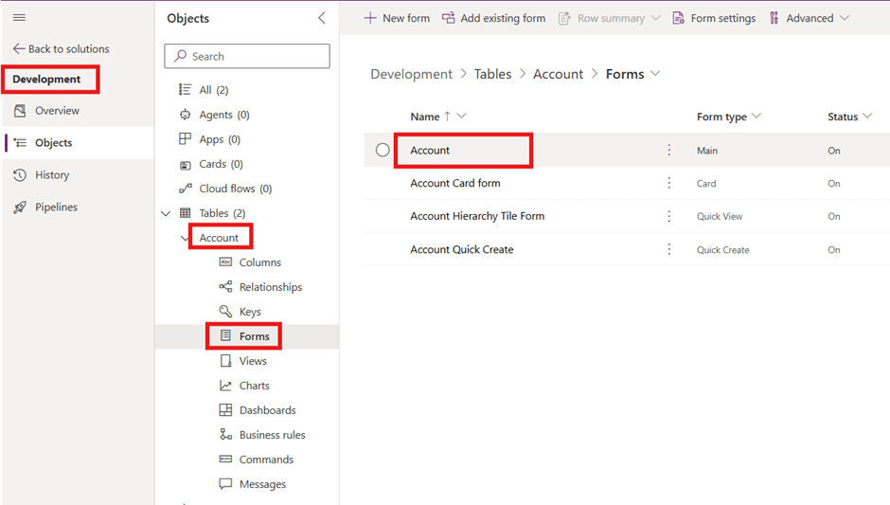Click the Back to solutions arrow
Viewport: 890px width, 505px height.
pos(19,49)
